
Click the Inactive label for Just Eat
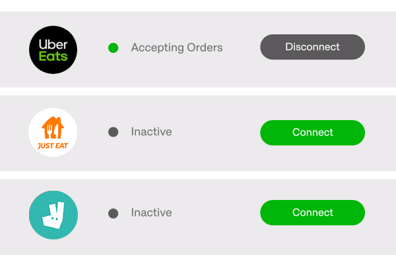(x=151, y=132)
